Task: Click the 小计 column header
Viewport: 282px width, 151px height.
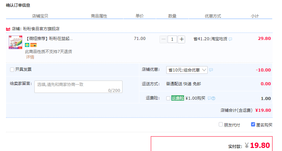Action: coord(255,16)
